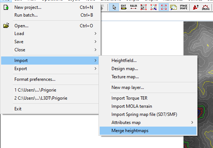Screen dimensions: 213x148
Task: Pick the select-area hatched rectangle tool
Action: click(144, 7)
